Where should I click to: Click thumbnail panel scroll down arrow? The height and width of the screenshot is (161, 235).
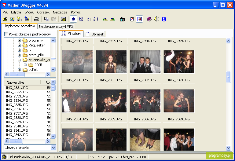[228, 148]
